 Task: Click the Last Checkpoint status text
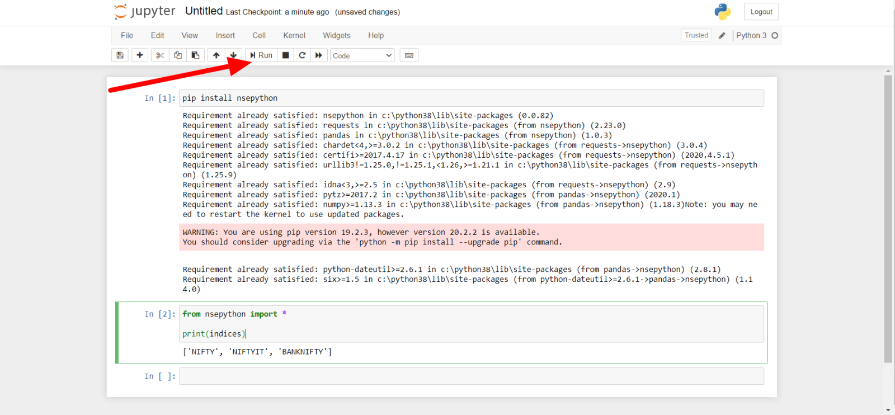click(x=277, y=12)
